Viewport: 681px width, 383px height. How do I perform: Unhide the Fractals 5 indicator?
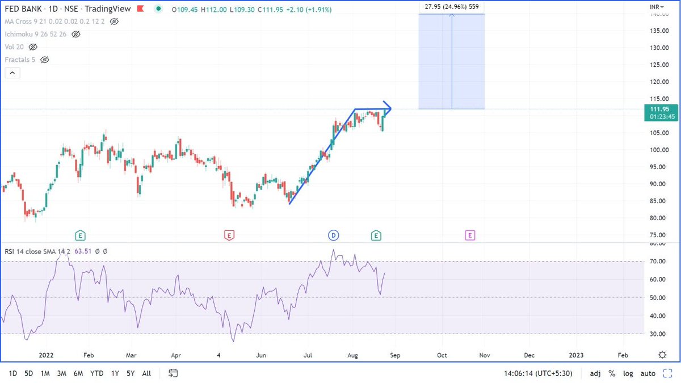(x=45, y=59)
